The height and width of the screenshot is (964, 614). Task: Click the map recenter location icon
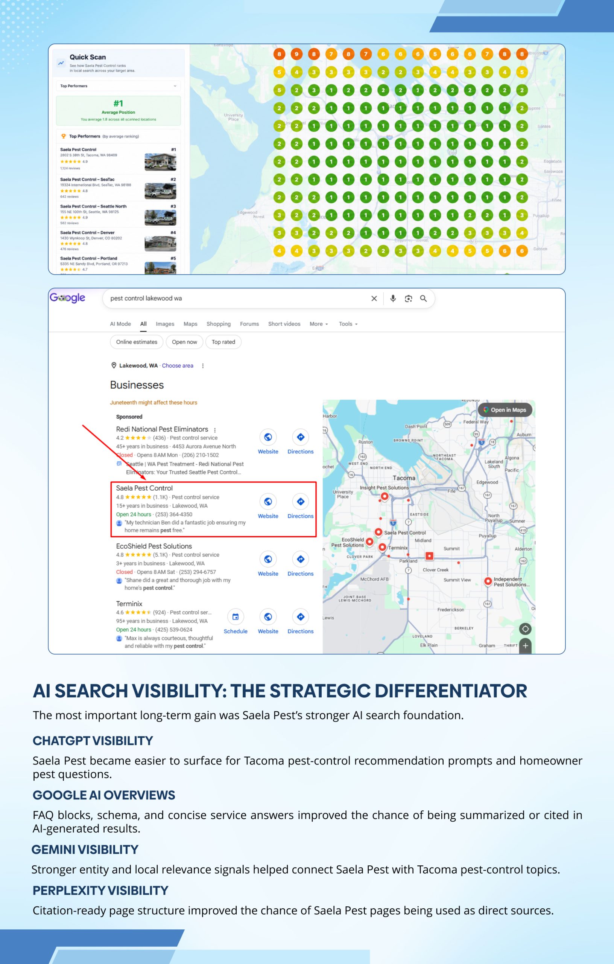525,629
